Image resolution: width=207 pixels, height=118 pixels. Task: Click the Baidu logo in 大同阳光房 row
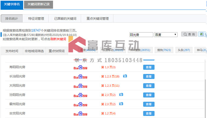point(80,86)
